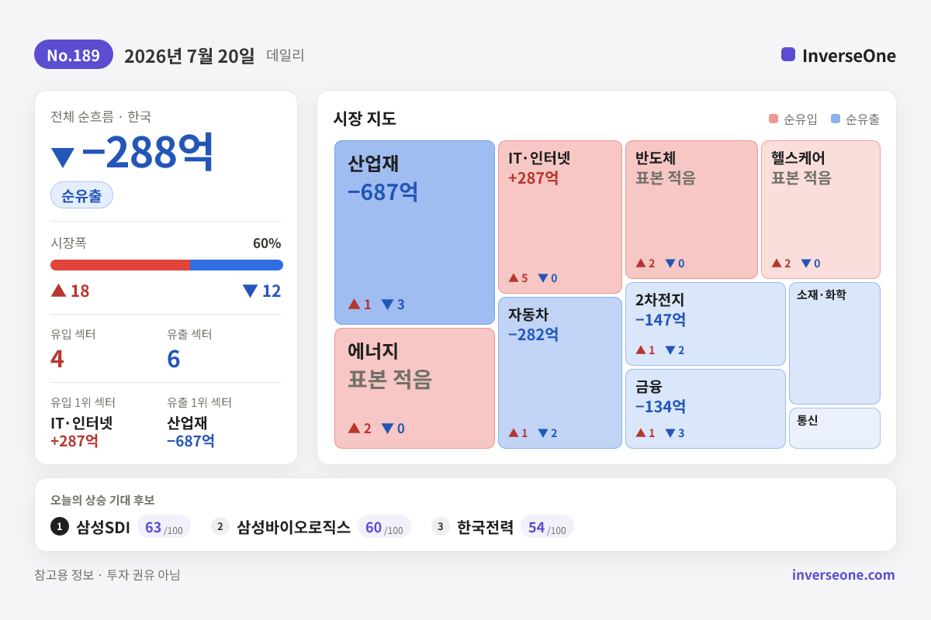This screenshot has width=931, height=620.
Task: Select the 2차전지 −147억 tile
Action: pos(705,324)
